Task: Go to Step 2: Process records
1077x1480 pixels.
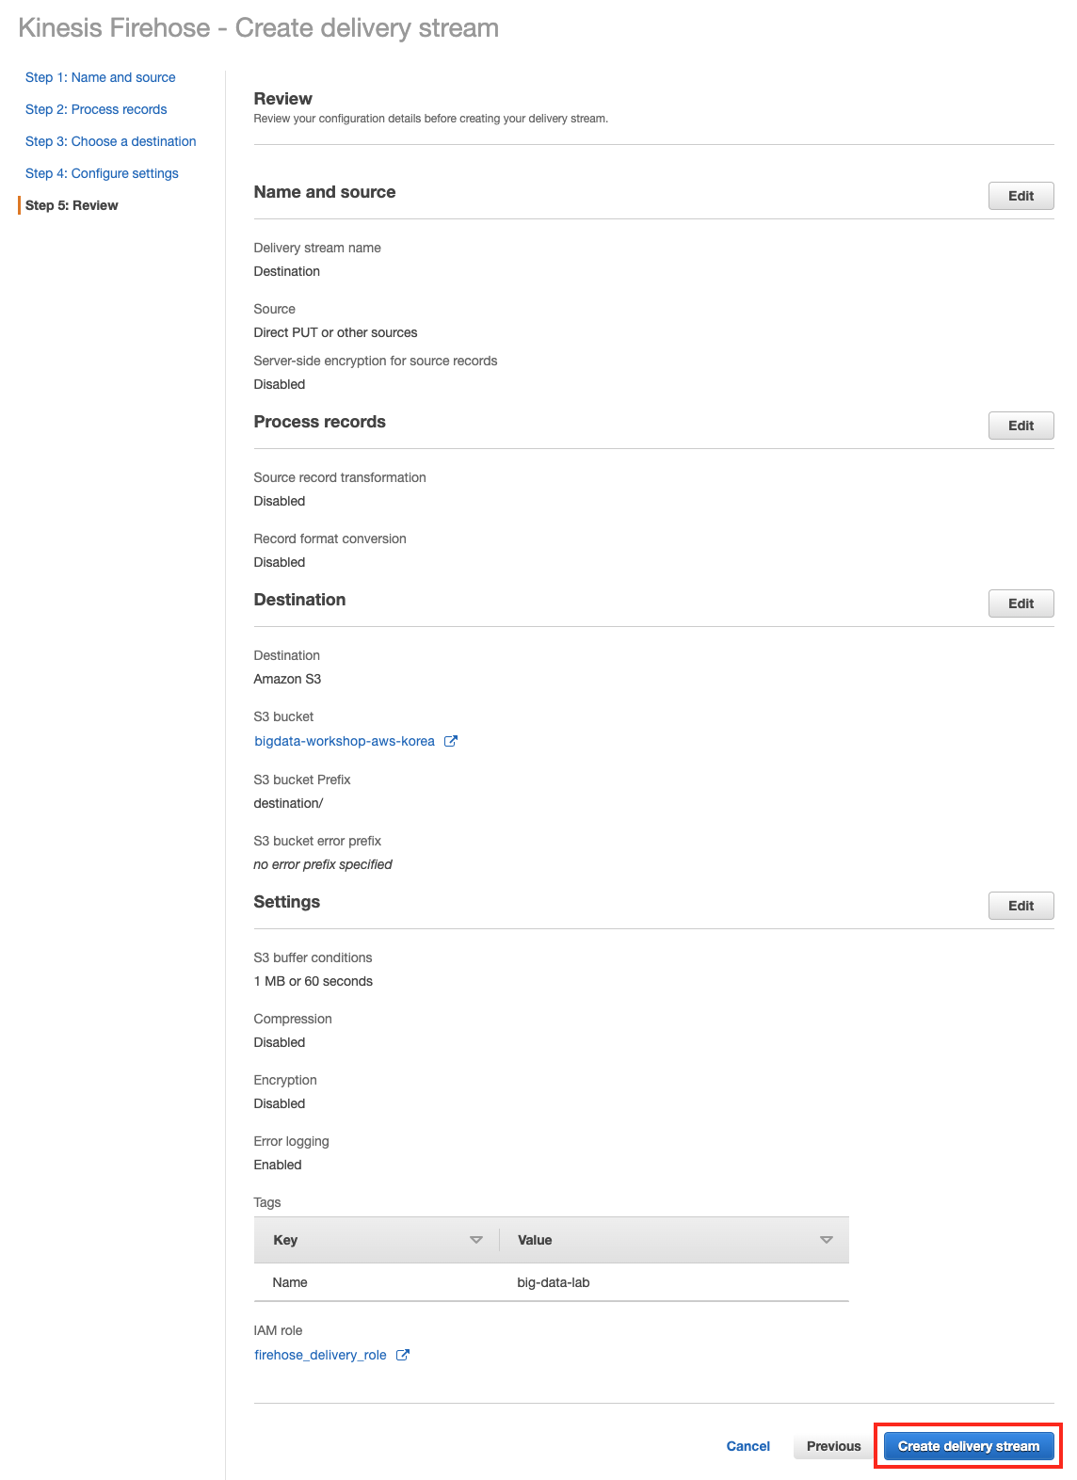Action: (96, 109)
